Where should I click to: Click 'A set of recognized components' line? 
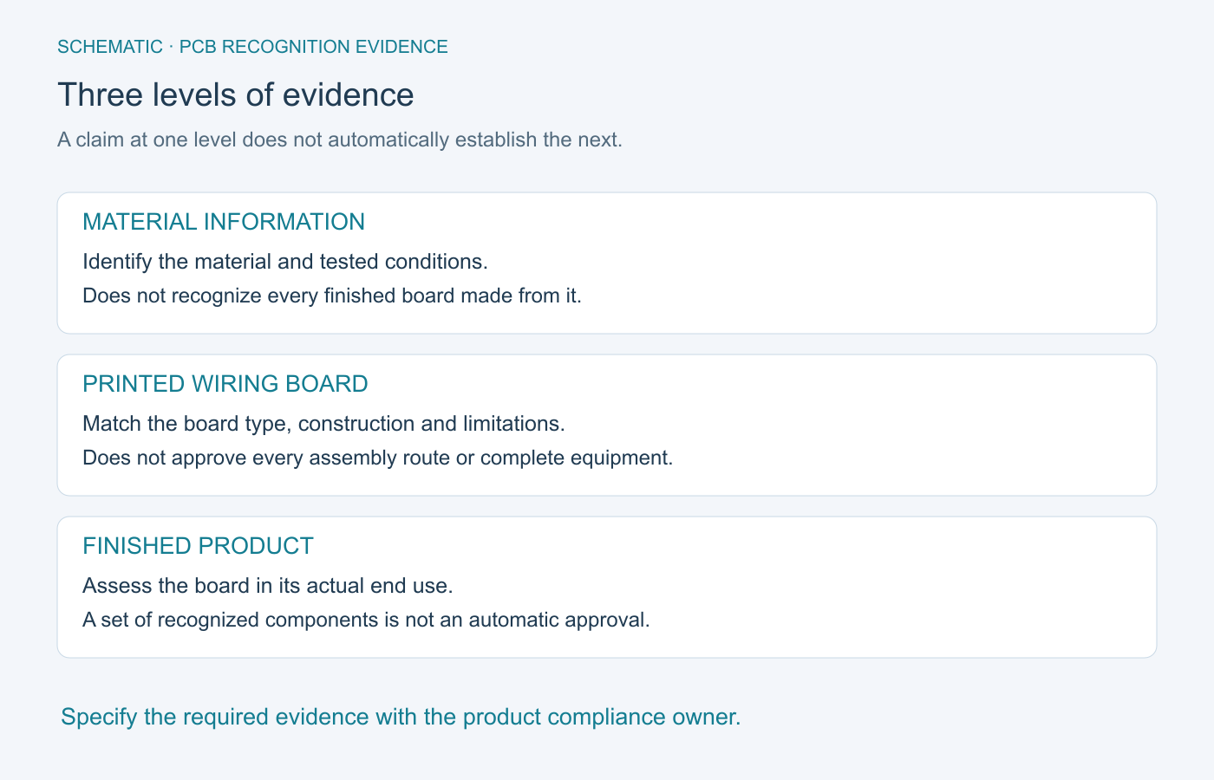(366, 620)
